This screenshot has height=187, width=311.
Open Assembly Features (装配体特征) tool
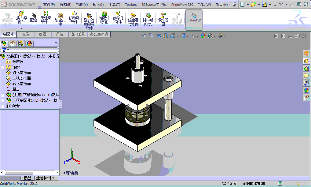104,13
